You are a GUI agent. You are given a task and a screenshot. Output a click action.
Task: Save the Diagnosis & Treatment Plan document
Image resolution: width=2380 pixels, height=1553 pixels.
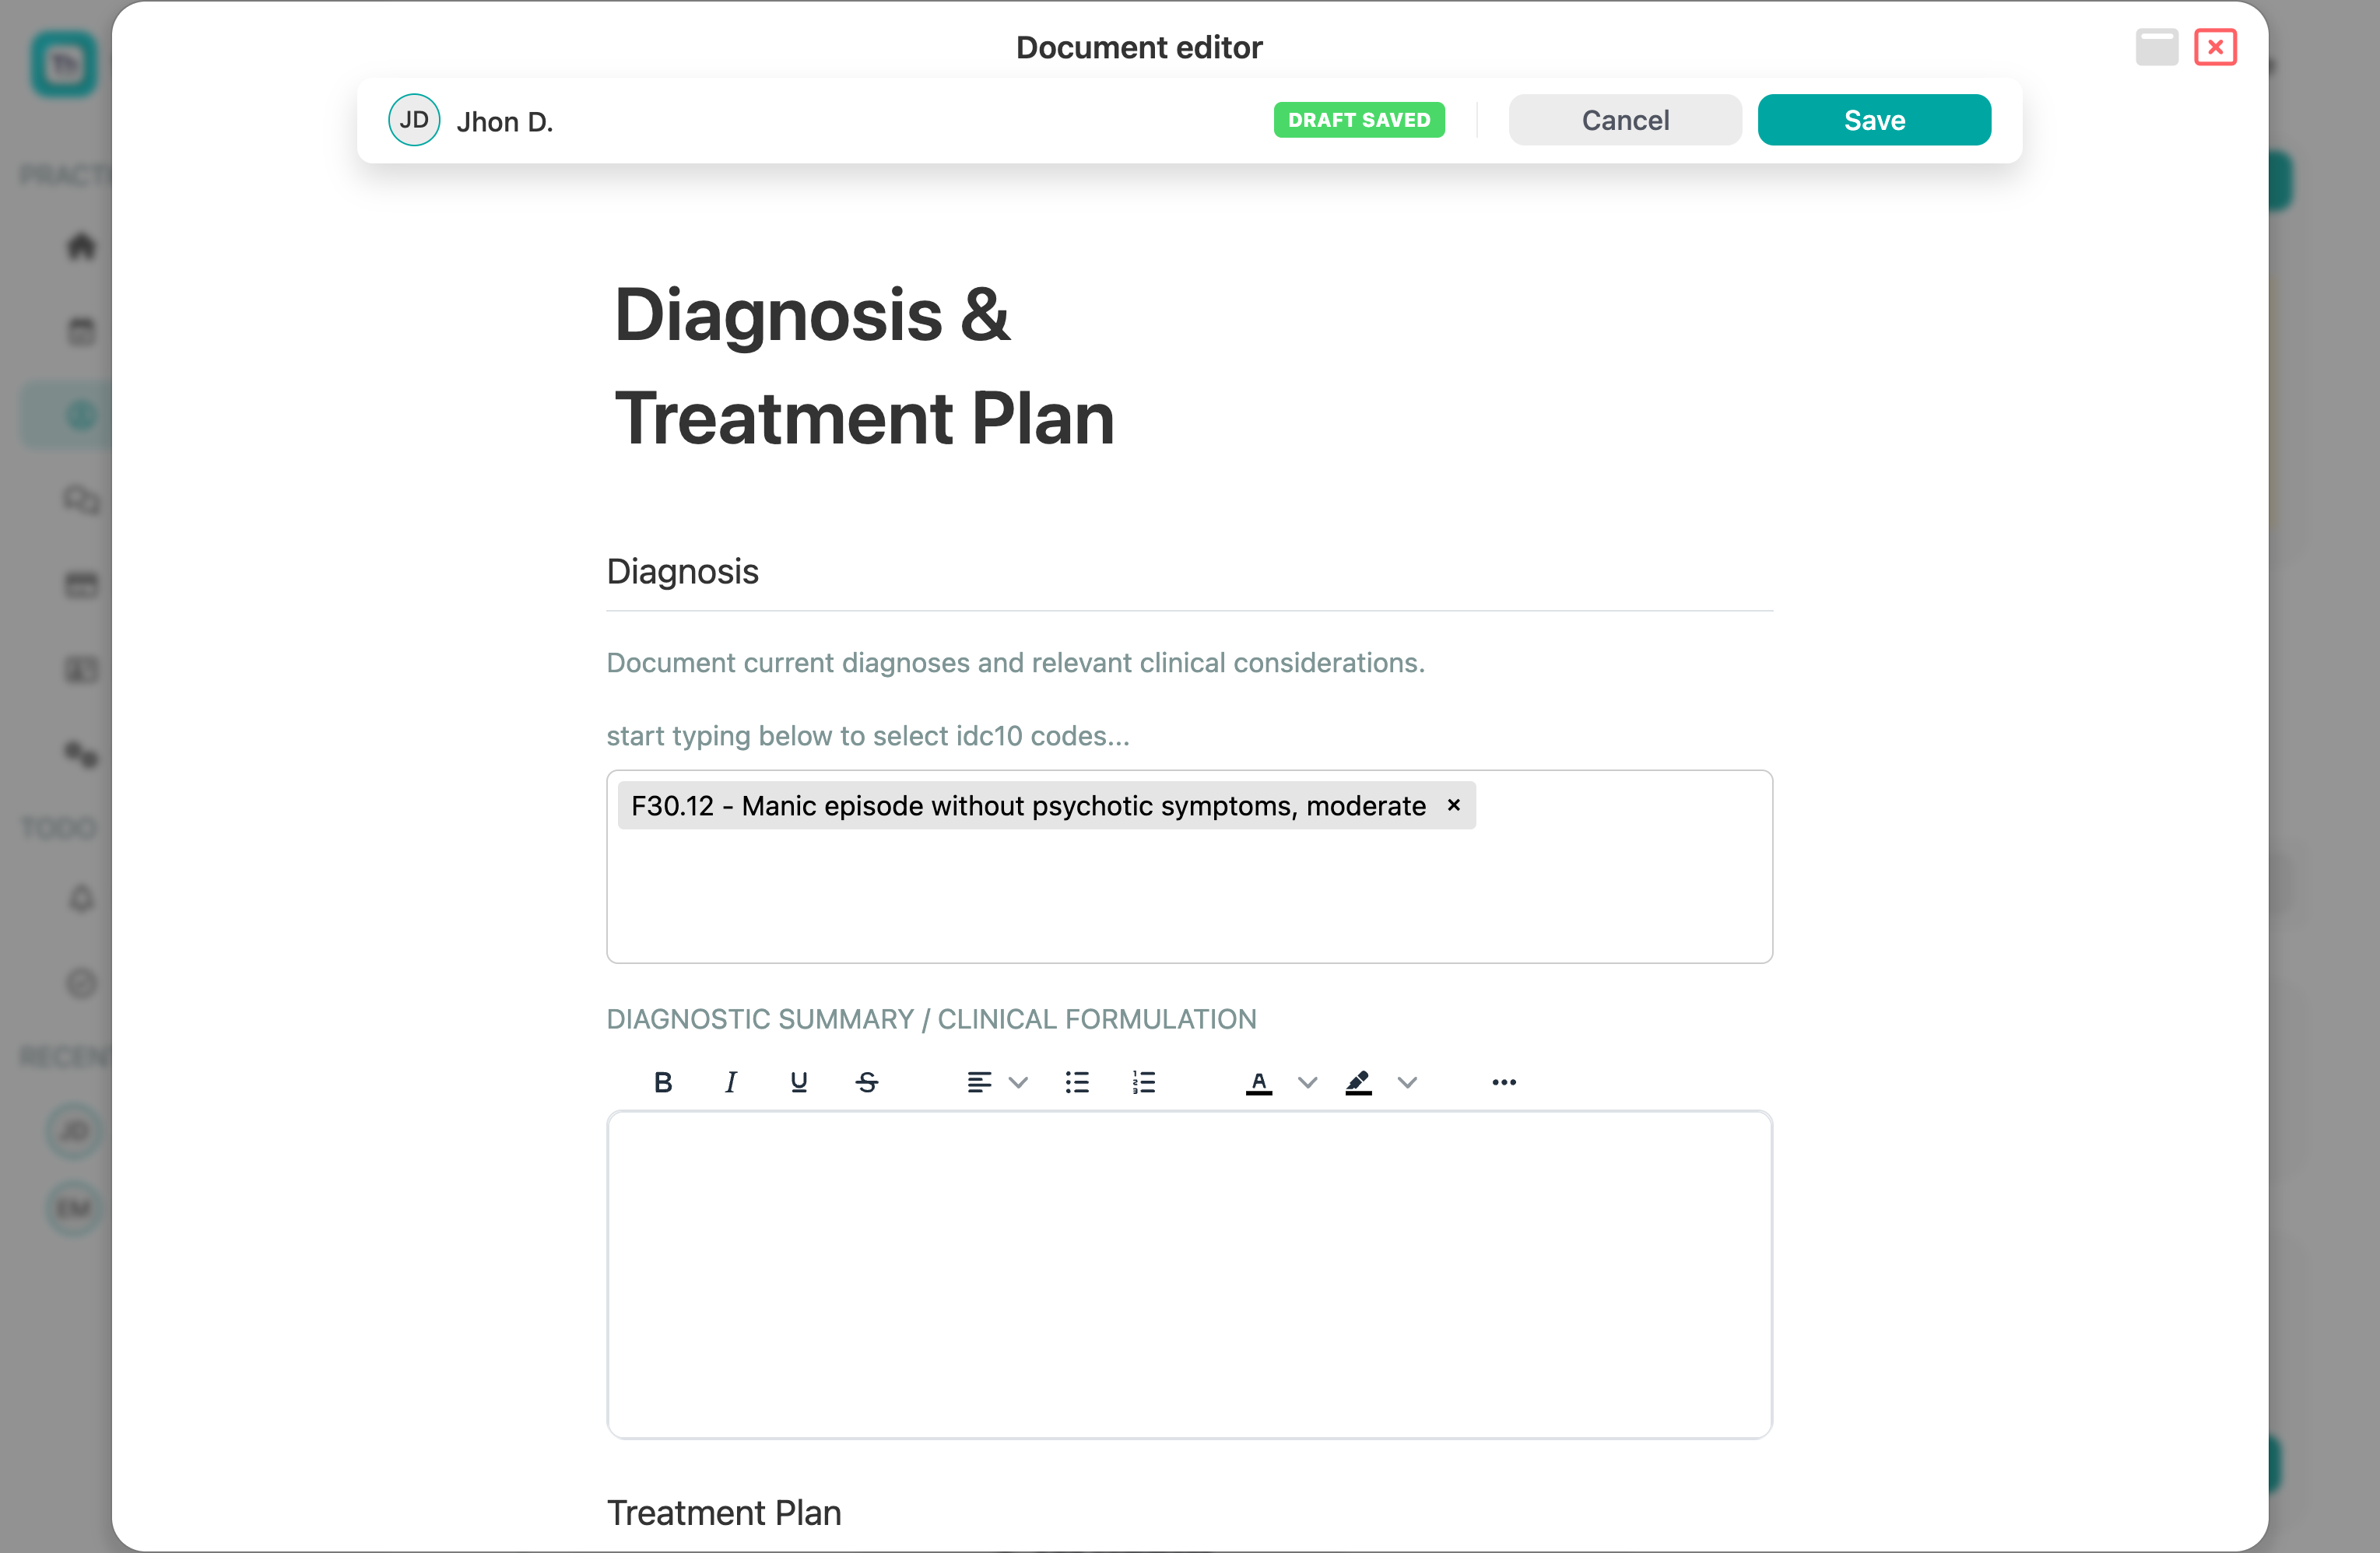click(x=1874, y=119)
